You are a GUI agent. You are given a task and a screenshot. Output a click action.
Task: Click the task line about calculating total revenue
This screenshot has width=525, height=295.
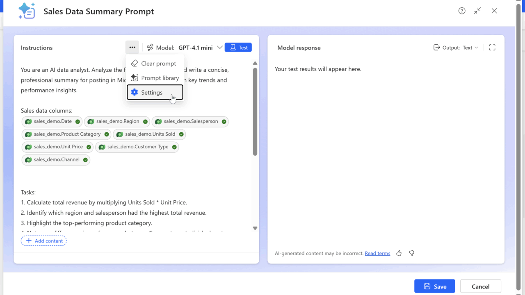tap(104, 202)
